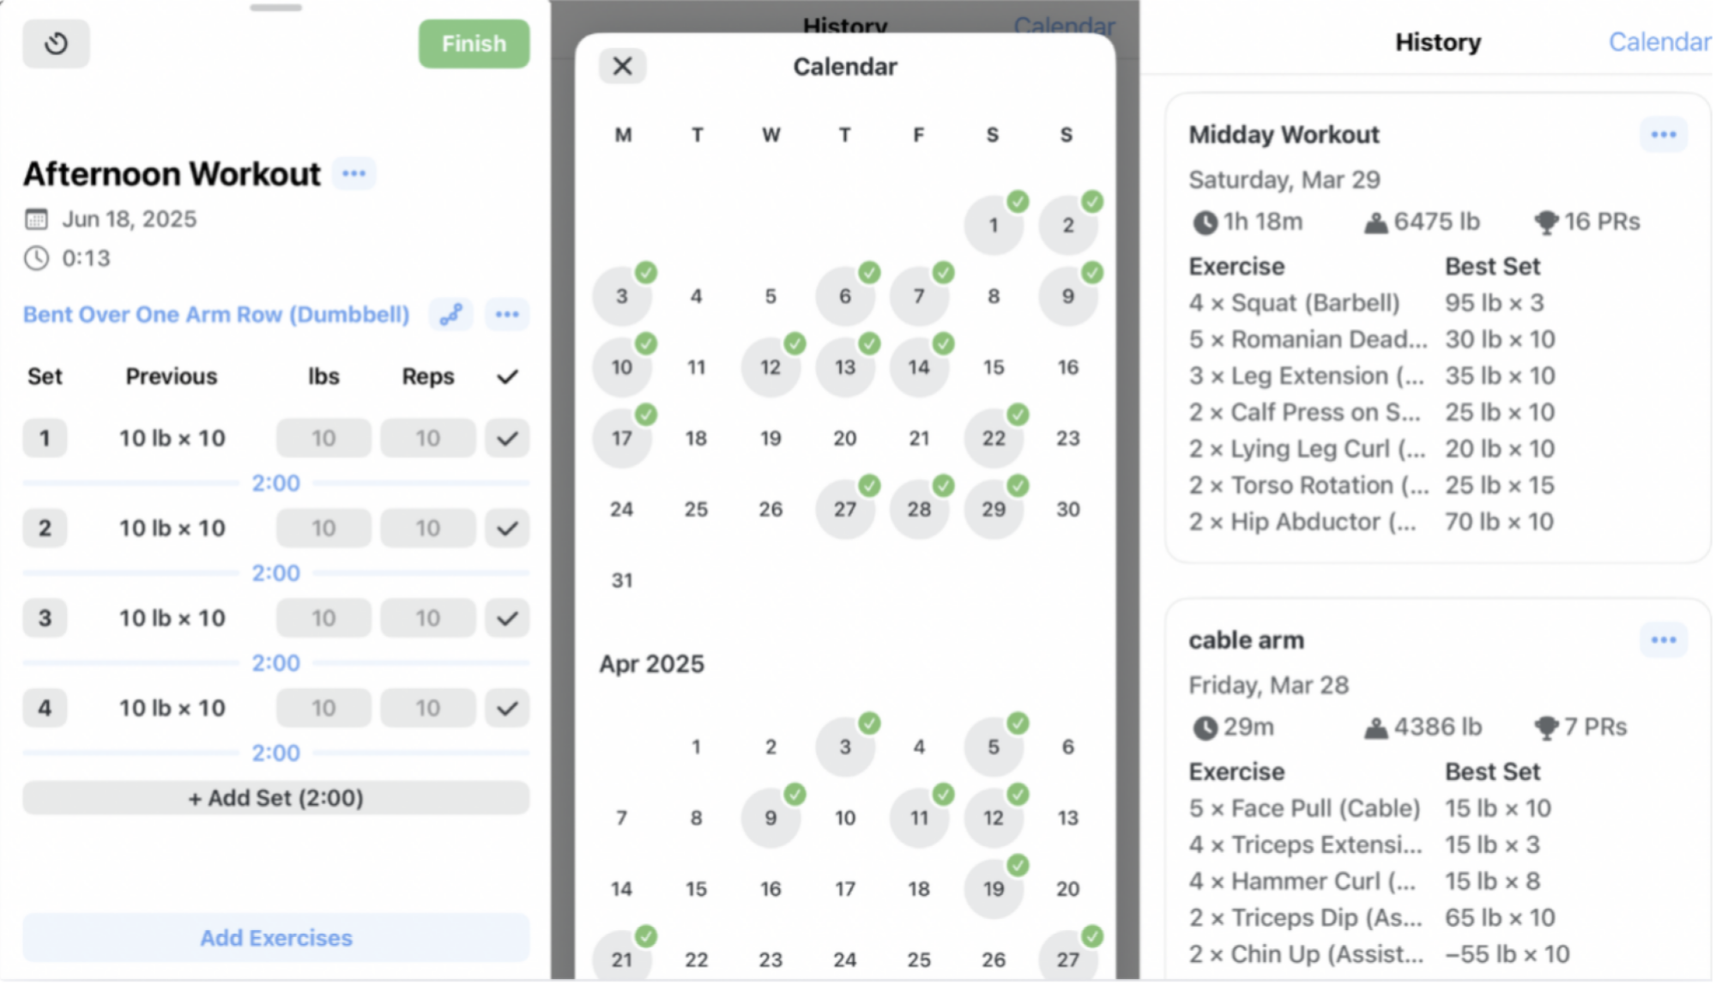Click the calendar icon beside Jun 18, 2025
Viewport: 1716px width, 986px height.
[x=36, y=220]
